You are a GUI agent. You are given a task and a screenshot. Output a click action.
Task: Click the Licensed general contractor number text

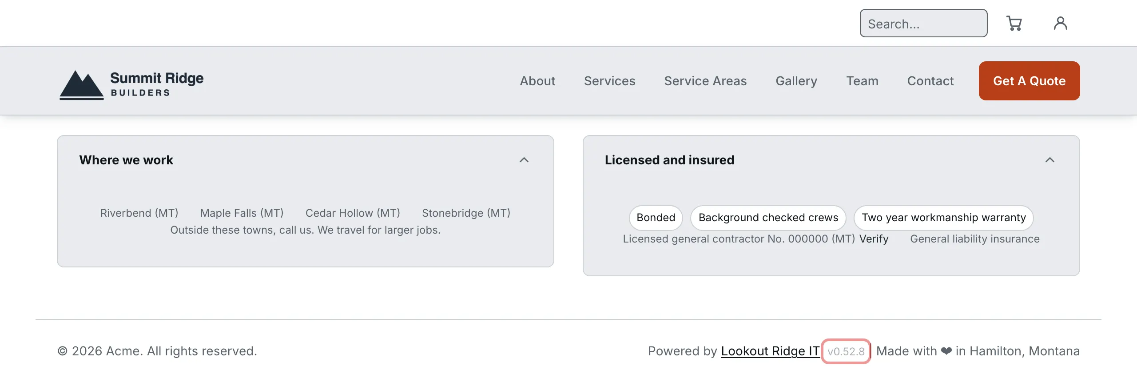point(739,239)
